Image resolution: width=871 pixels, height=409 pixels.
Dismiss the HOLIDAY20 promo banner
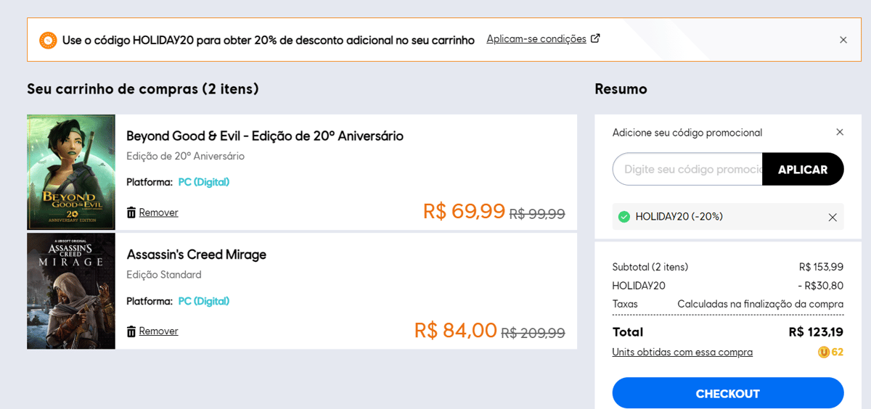[843, 40]
